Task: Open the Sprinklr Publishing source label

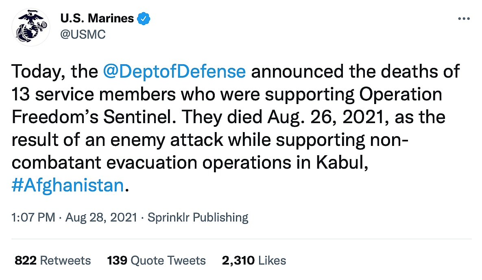Action: [198, 217]
